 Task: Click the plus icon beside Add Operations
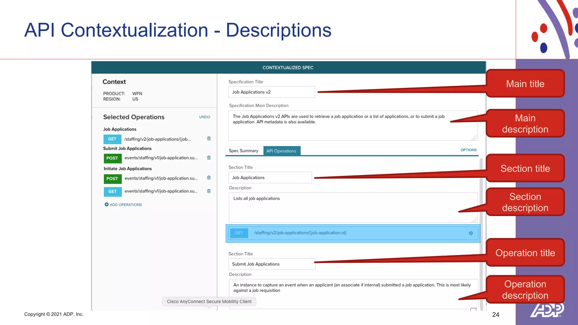pos(106,205)
